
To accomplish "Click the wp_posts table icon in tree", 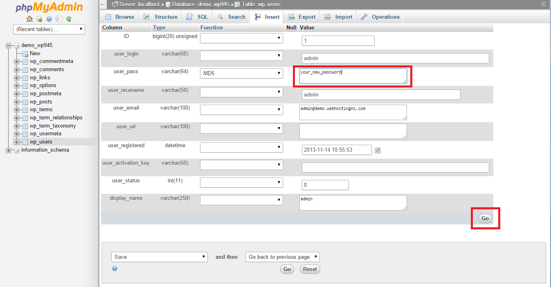I will tap(25, 102).
